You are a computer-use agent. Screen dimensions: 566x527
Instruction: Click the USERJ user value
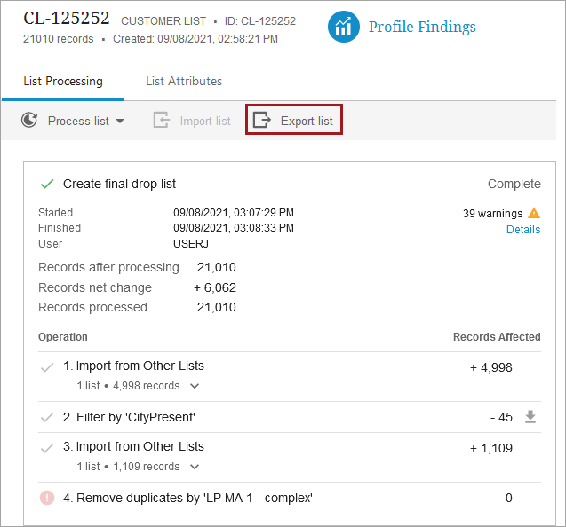(x=191, y=244)
